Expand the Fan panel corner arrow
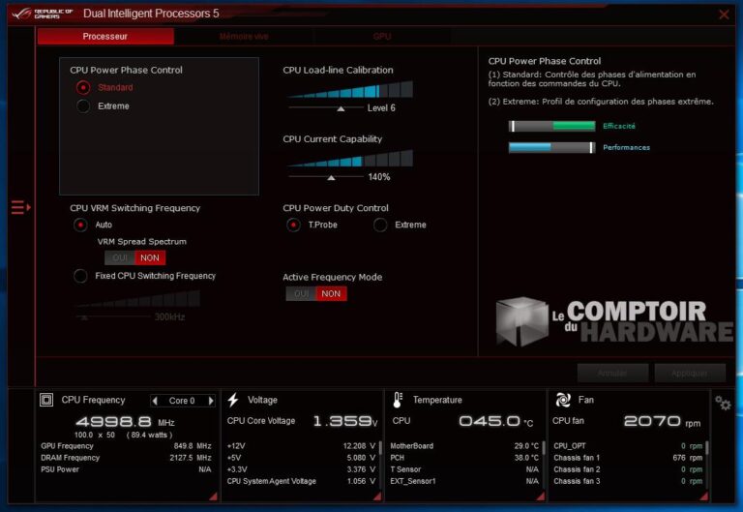The height and width of the screenshot is (512, 743). pyautogui.click(x=704, y=497)
